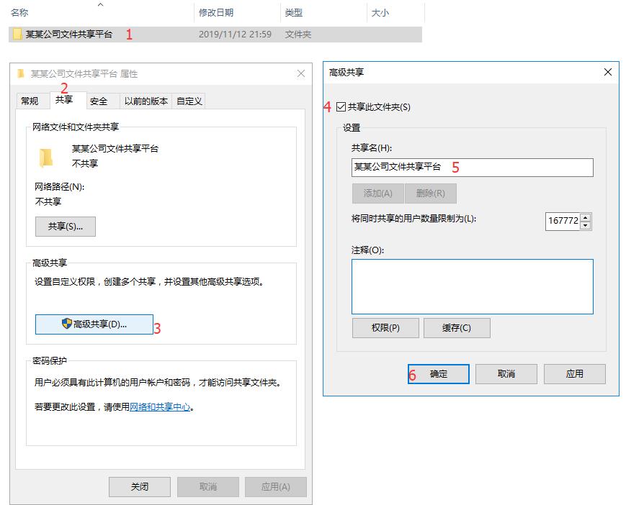Viewport: 626px width, 505px height.
Task: Click the yellow folder icon beside 某某公司文件共享平台
Action: pos(17,33)
